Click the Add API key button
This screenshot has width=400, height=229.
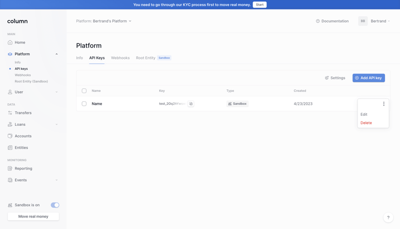coord(368,78)
